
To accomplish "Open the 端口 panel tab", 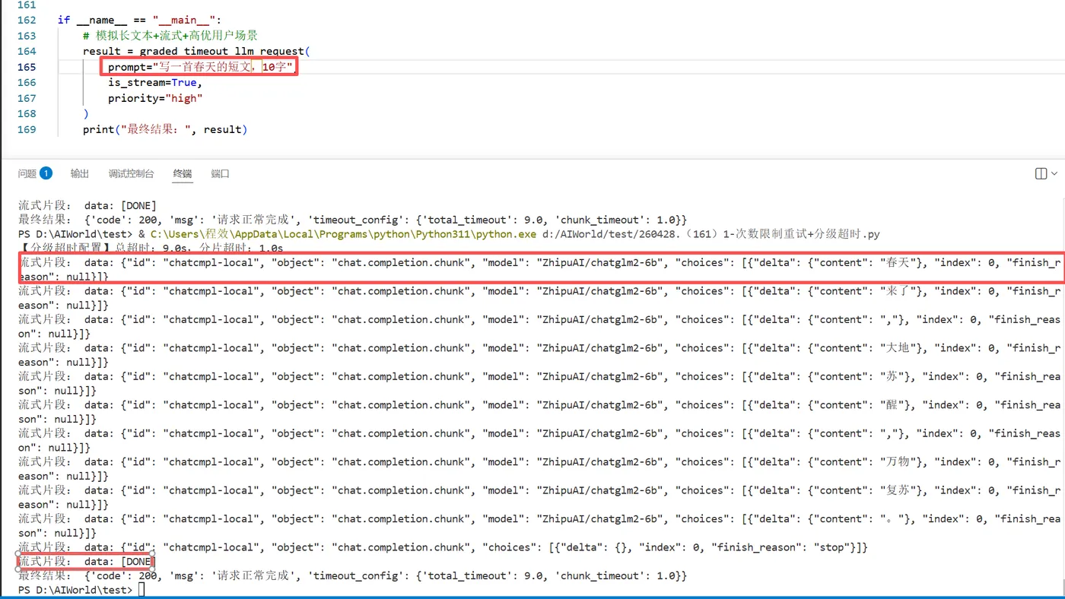I will [x=221, y=173].
